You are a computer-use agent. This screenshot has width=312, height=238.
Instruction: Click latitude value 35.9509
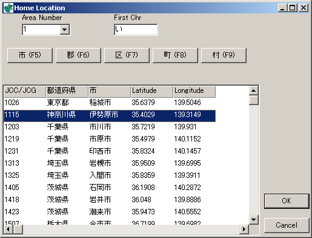point(143,163)
